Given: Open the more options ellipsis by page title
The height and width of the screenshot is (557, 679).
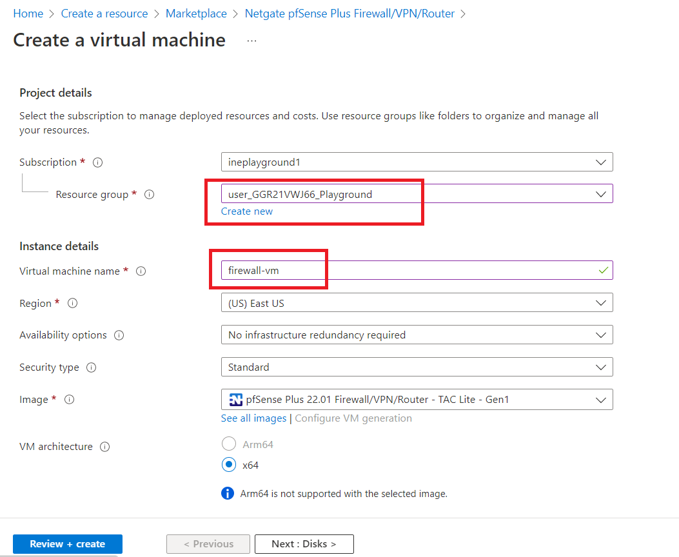Looking at the screenshot, I should point(251,41).
